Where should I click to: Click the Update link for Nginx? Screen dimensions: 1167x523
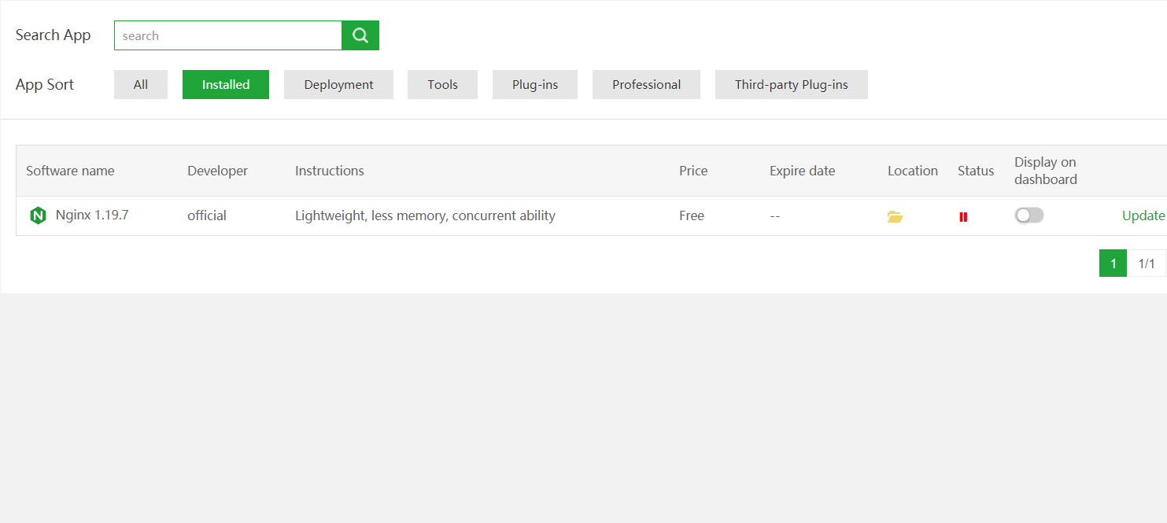tap(1143, 215)
